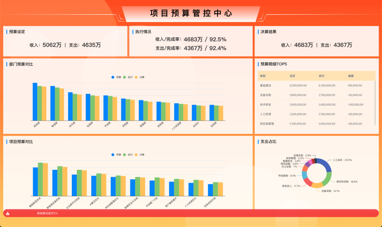Viewport: 382px width, 227px height.
Task: Click the blue 研发部 预算 bar
Action: [35, 102]
